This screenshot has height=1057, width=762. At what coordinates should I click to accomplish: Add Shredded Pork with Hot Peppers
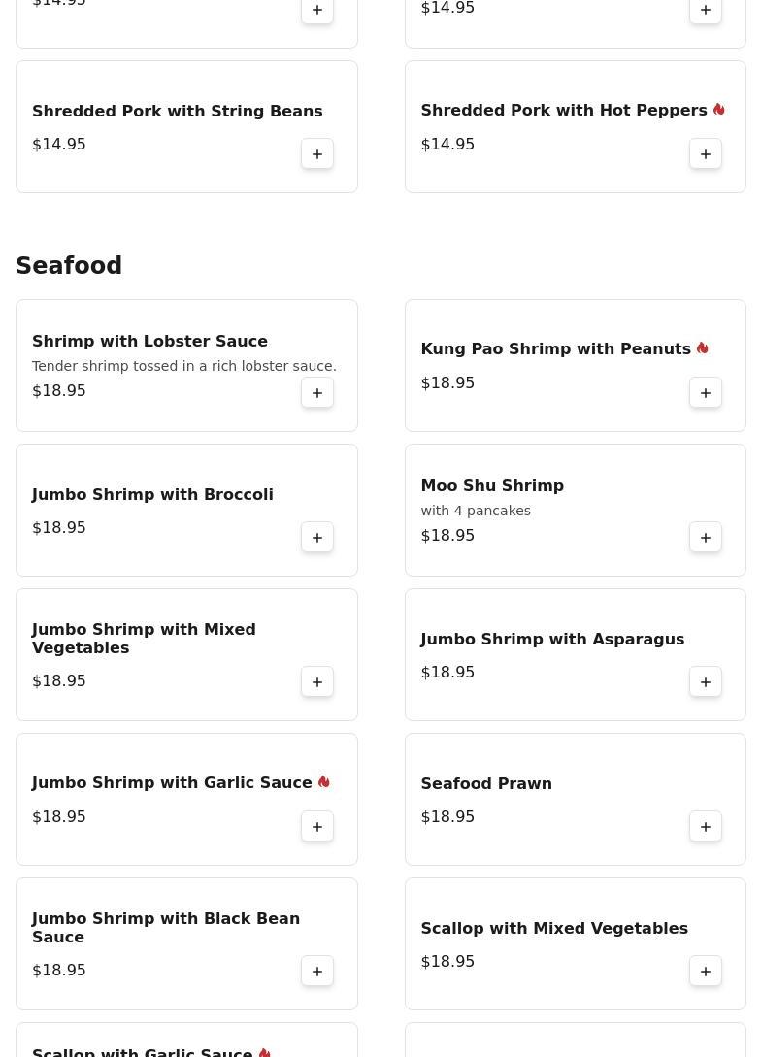tap(706, 154)
